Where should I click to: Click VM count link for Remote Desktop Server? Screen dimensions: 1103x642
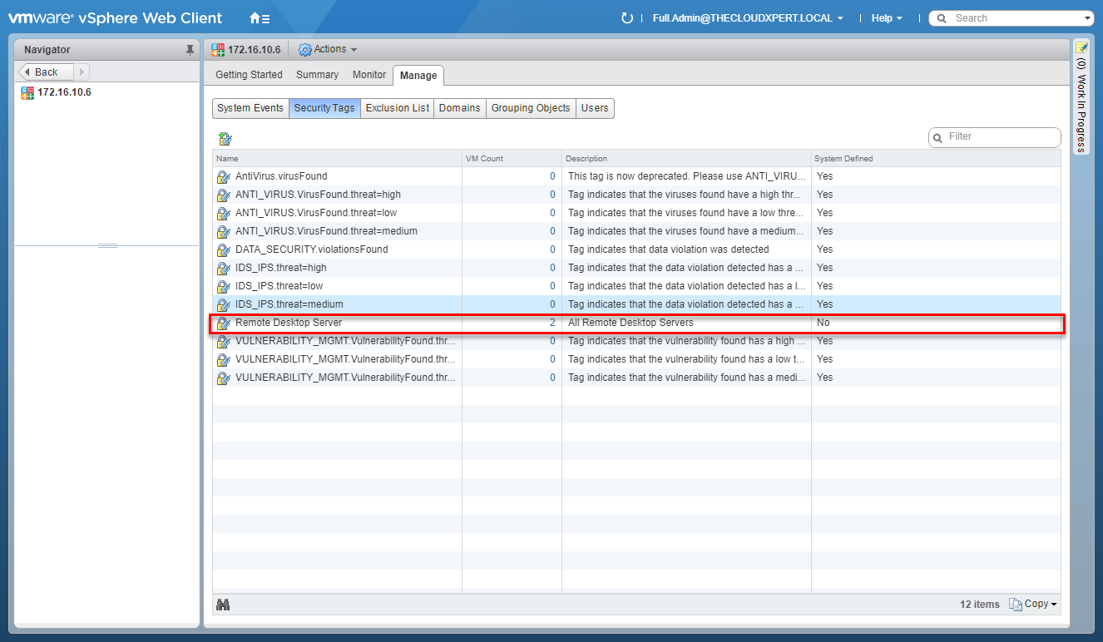click(552, 323)
